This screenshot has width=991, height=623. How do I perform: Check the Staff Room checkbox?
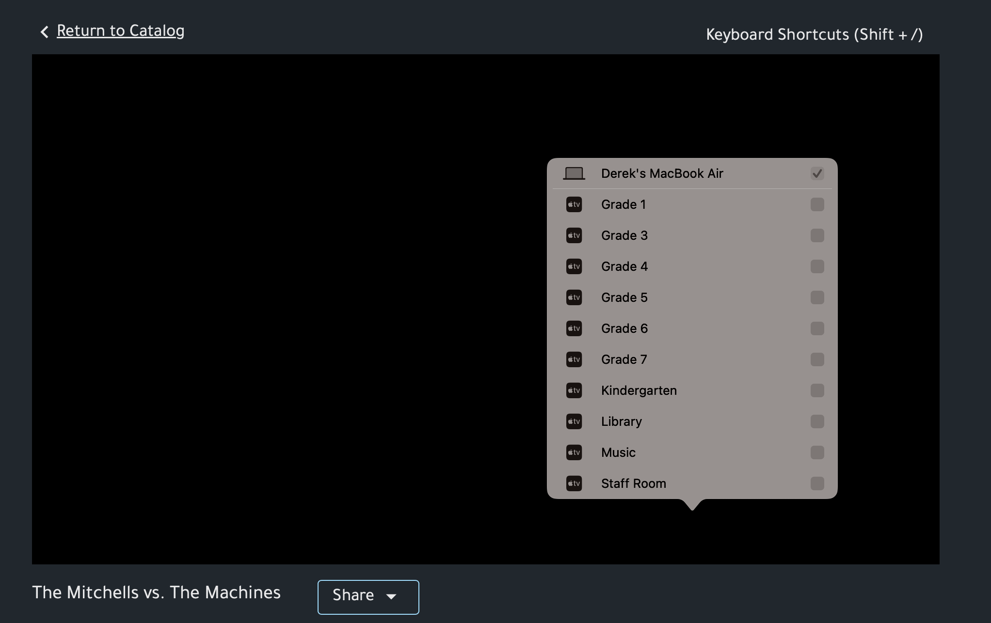point(817,483)
